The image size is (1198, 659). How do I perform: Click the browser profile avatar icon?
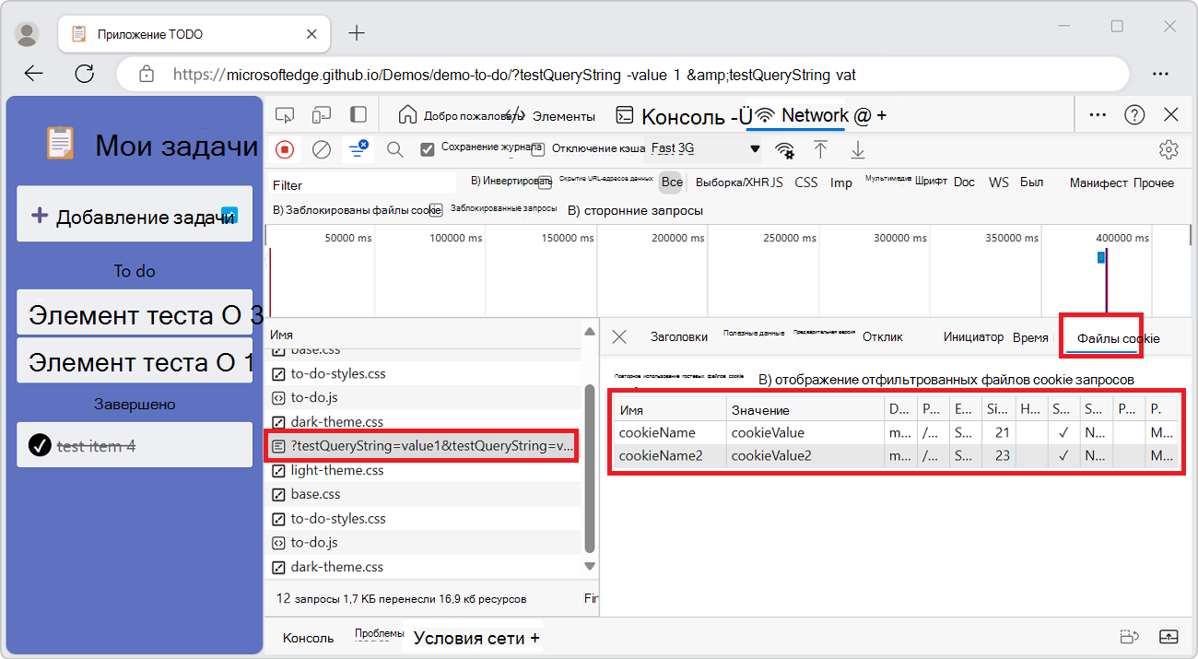pos(29,34)
